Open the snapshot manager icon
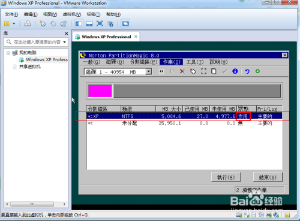The height and width of the screenshot is (221, 300). click(x=64, y=23)
